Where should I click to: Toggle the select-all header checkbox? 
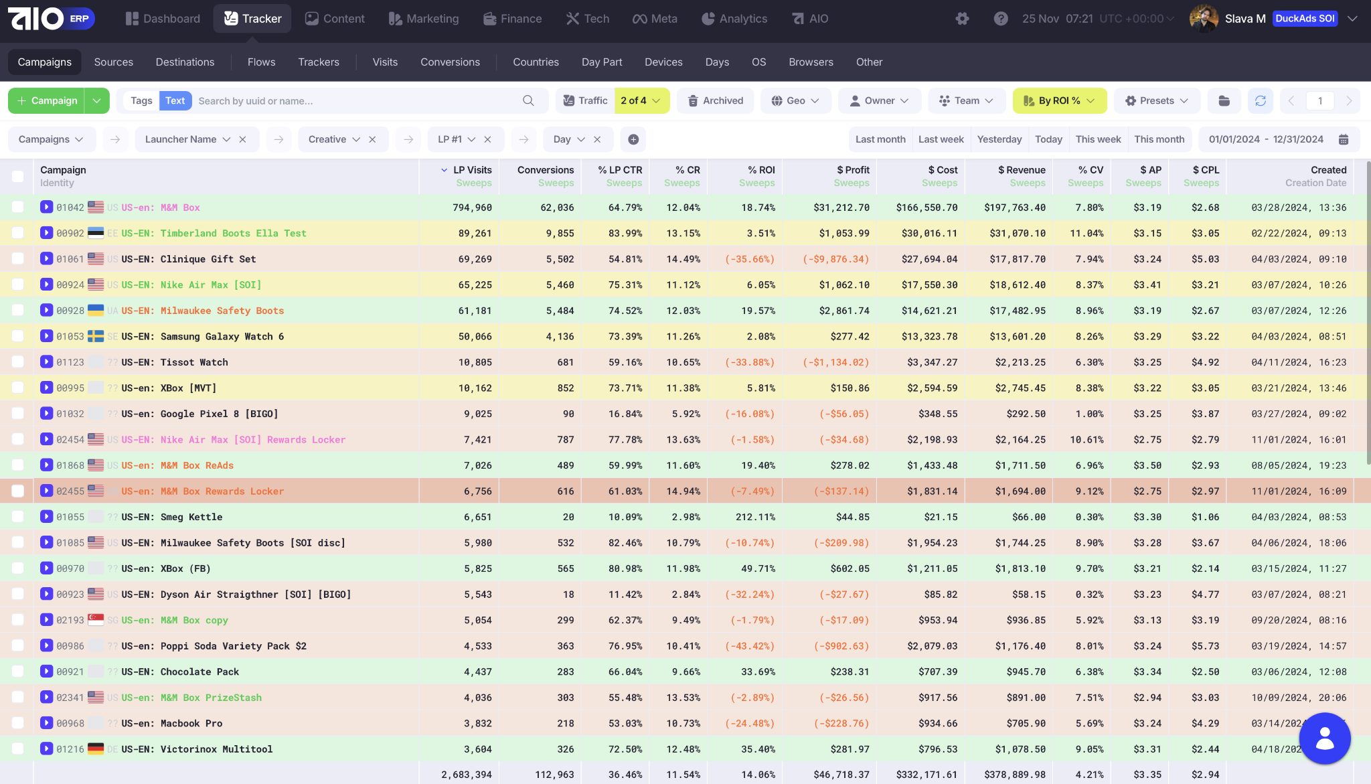(18, 176)
